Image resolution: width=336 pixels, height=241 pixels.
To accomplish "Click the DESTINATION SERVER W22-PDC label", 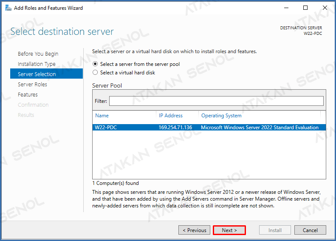I will coord(301,31).
